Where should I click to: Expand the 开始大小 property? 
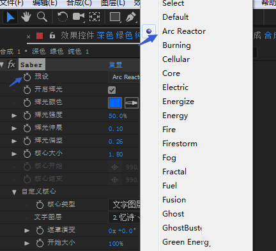coord(27,243)
